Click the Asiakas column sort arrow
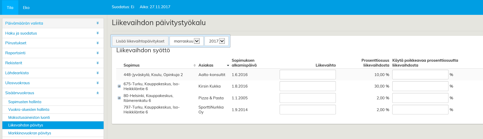The width and height of the screenshot is (483, 139). (228, 66)
